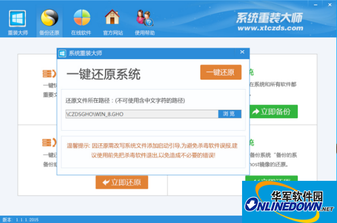This screenshot has width=337, height=223.
Task: Click the 系统重装大师 dialog title text
Action: point(85,53)
